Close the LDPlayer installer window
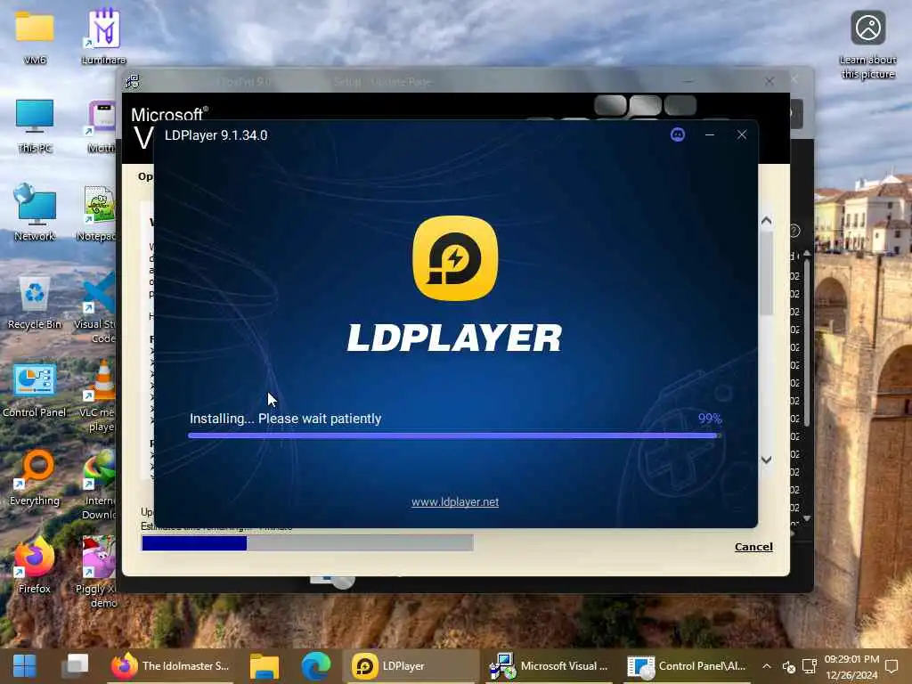The image size is (912, 684). pos(742,135)
